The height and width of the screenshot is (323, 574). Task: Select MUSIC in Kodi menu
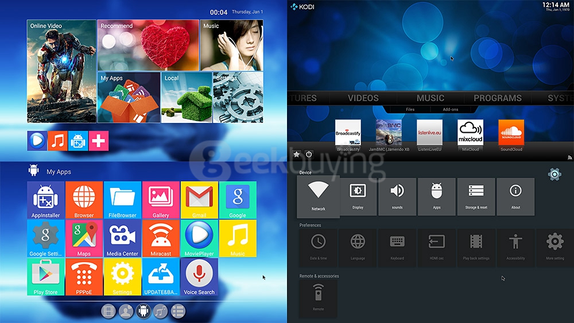[430, 98]
